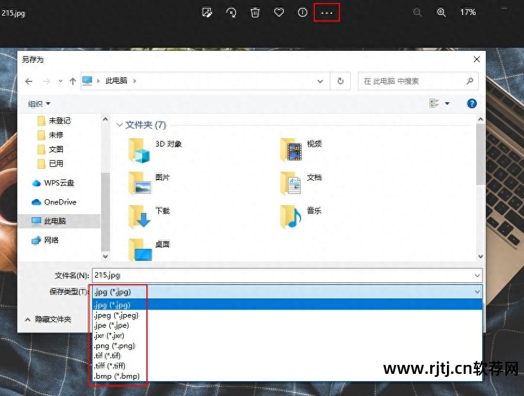Image resolution: width=524 pixels, height=396 pixels.
Task: Open the 3D 对象 folder
Action: pos(155,150)
